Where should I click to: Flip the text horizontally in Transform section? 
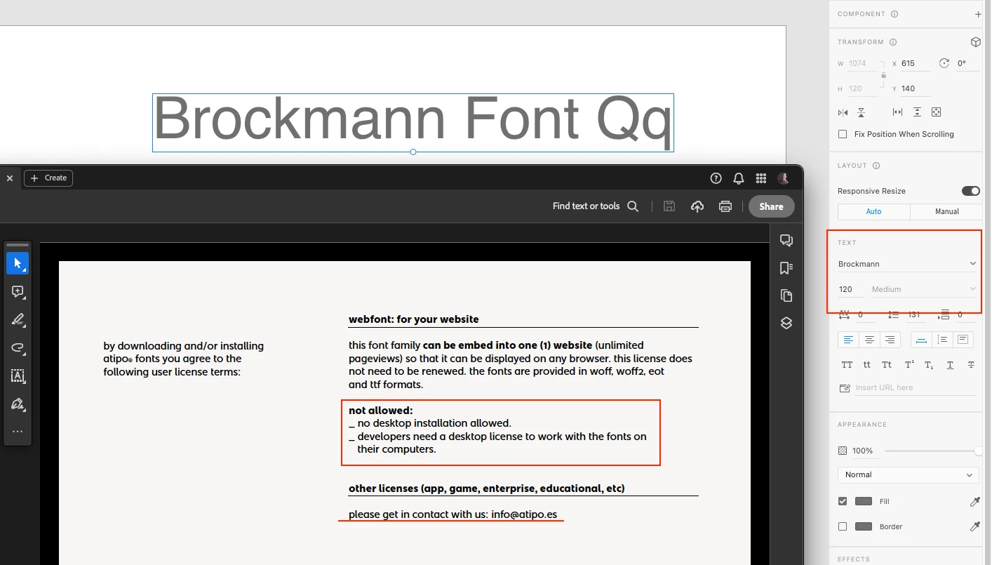click(x=843, y=112)
